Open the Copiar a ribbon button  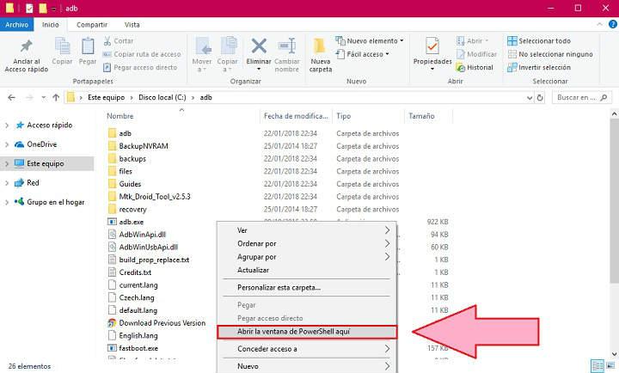click(227, 54)
